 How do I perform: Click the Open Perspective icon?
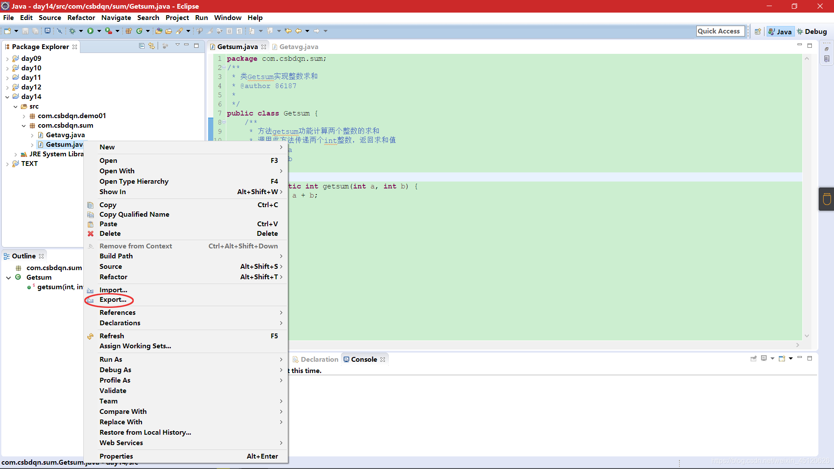758,31
